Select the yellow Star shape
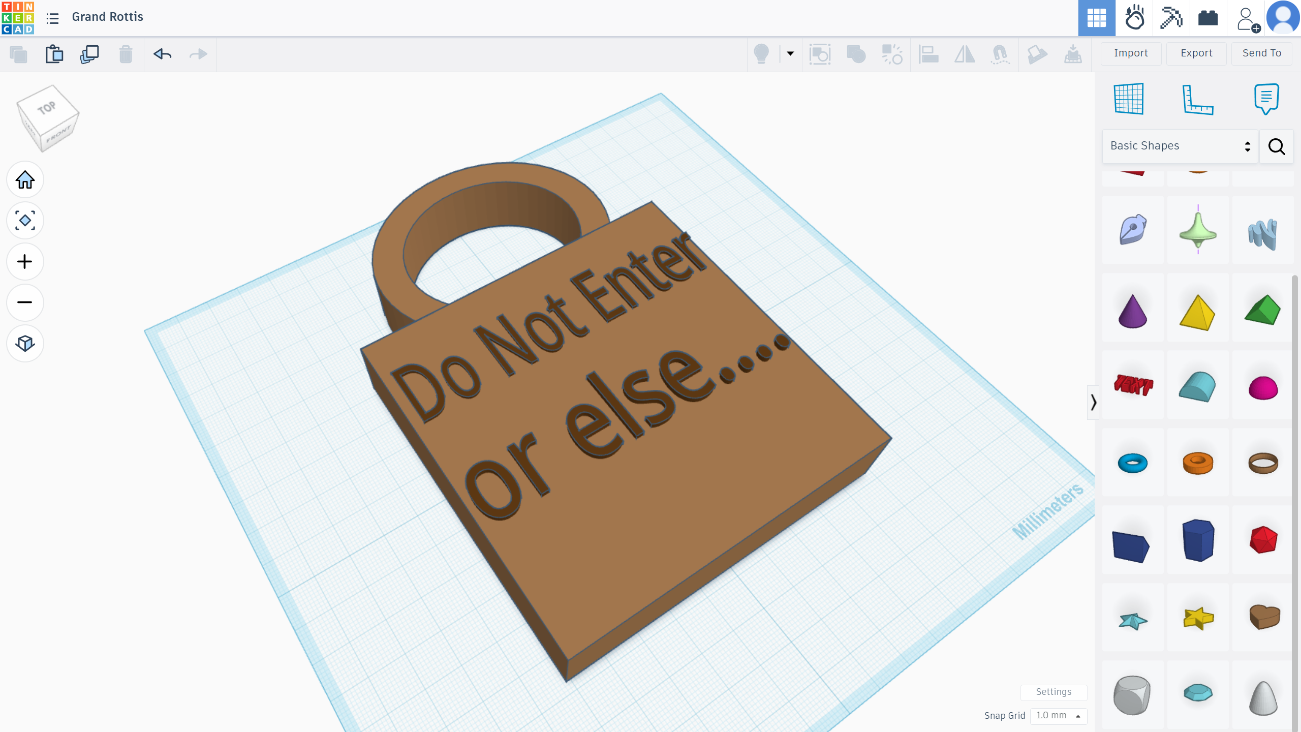 tap(1198, 618)
